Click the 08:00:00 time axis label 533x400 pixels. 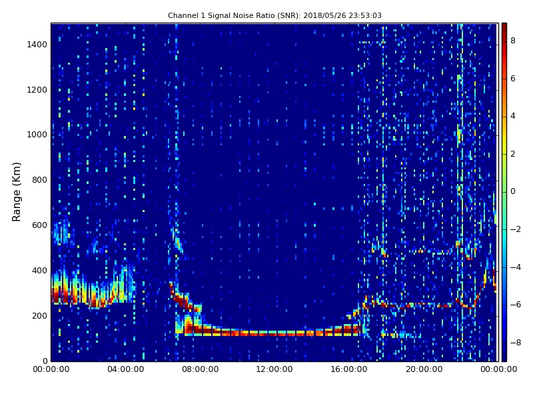click(201, 369)
